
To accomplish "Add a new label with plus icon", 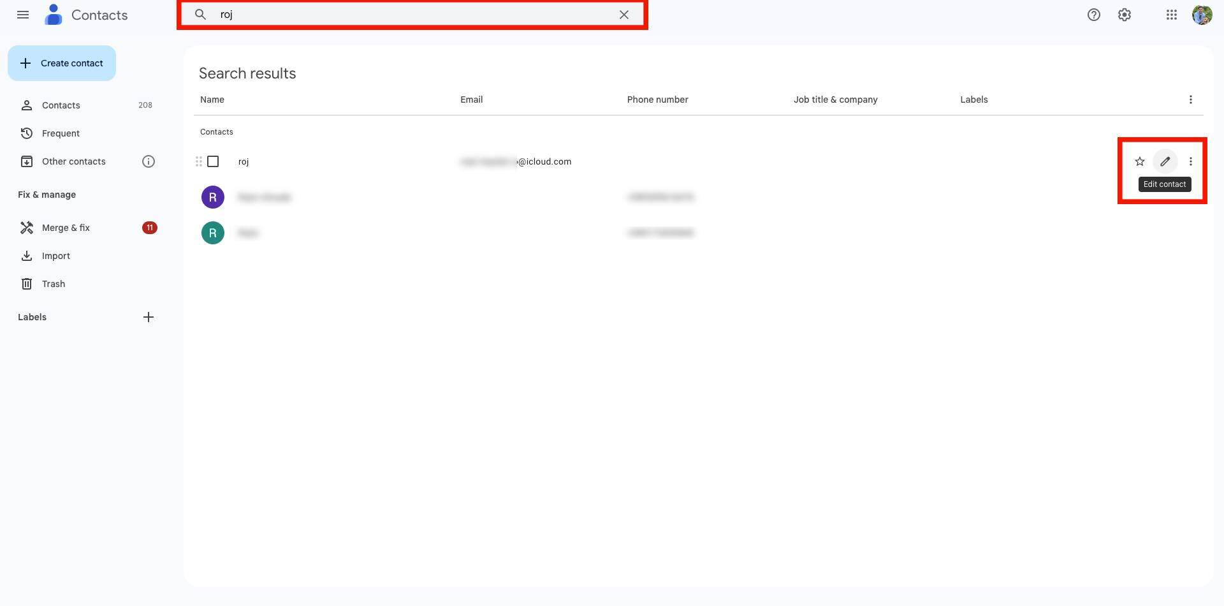I will click(x=149, y=317).
